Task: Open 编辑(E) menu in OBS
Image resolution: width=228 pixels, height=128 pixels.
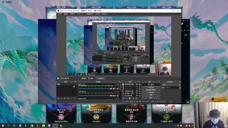Action: [66, 14]
